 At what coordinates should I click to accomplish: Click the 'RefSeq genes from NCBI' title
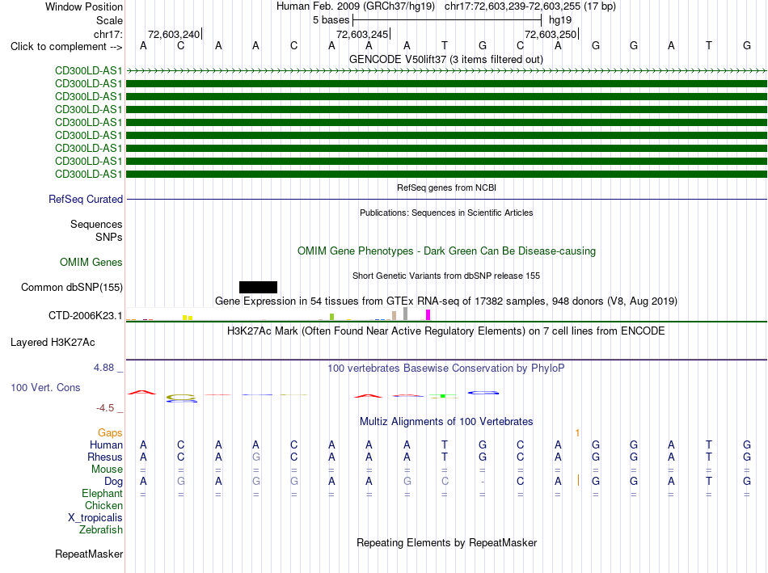(x=446, y=187)
